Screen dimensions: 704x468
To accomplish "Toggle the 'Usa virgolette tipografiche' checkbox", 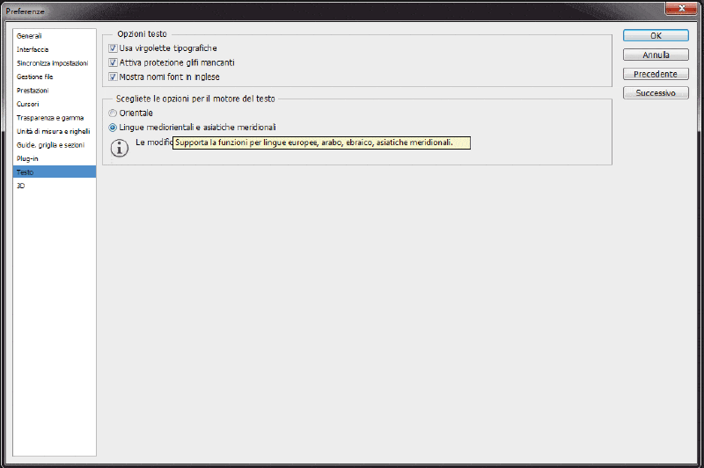I will tap(113, 48).
